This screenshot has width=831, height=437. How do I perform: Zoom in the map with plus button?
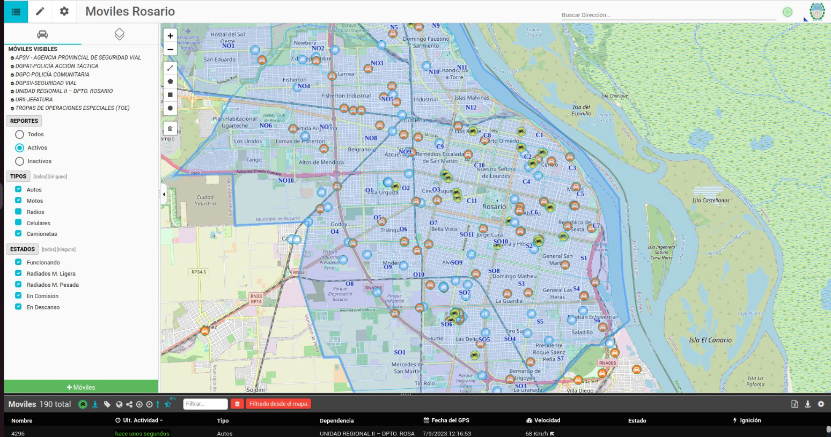[x=170, y=36]
